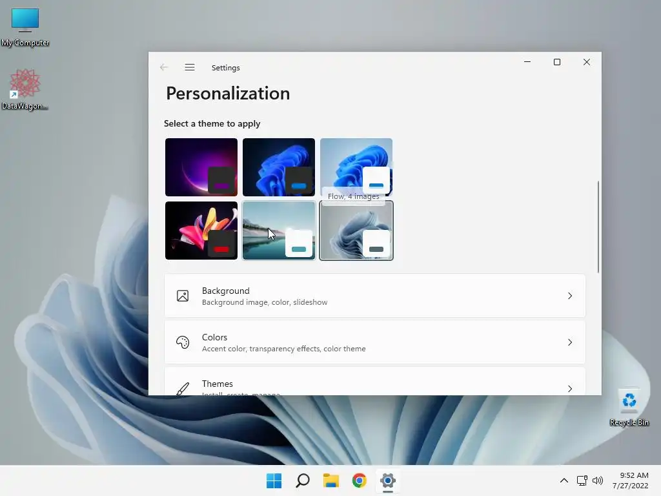The image size is (661, 496).
Task: Open the Windows Start menu
Action: click(x=274, y=480)
